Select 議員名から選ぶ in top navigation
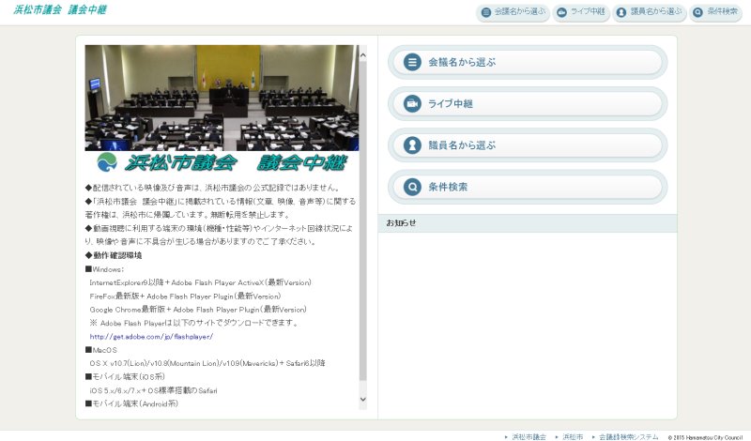This screenshot has width=751, height=441. pyautogui.click(x=650, y=12)
